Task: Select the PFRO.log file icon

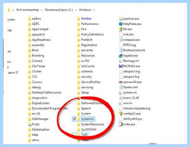Action: [x=121, y=45]
